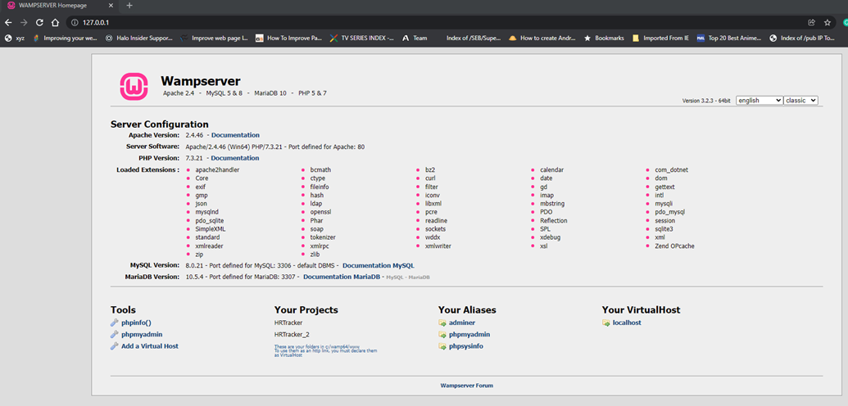
Task: Click the wrench icon beside phpinfo()
Action: [114, 323]
